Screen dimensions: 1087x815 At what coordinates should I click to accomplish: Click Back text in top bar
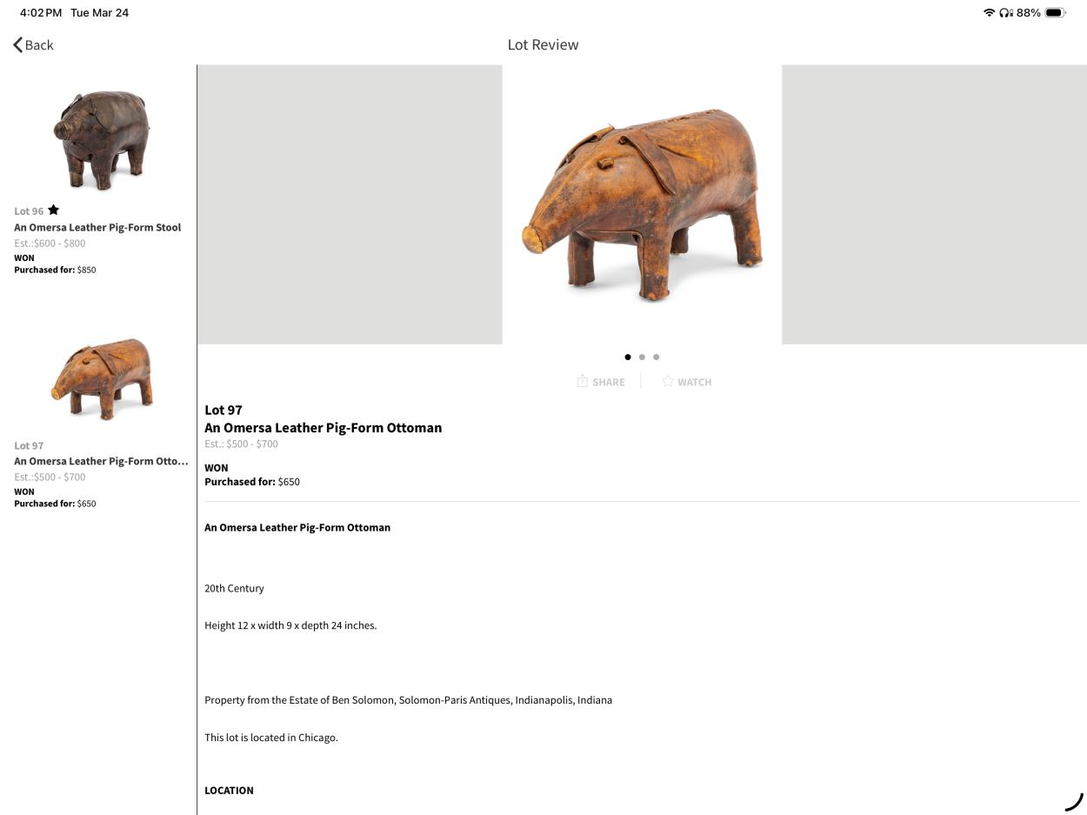pyautogui.click(x=39, y=45)
